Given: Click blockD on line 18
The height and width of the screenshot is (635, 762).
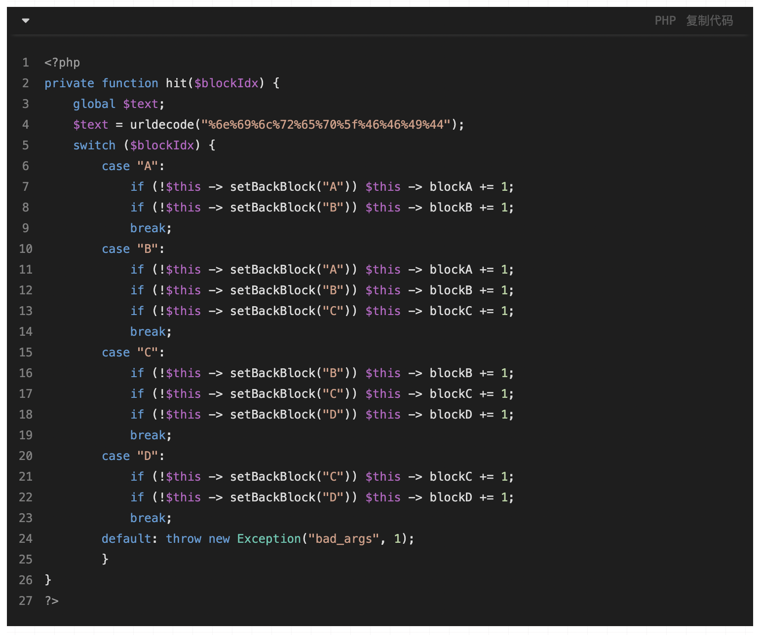Looking at the screenshot, I should [x=451, y=415].
